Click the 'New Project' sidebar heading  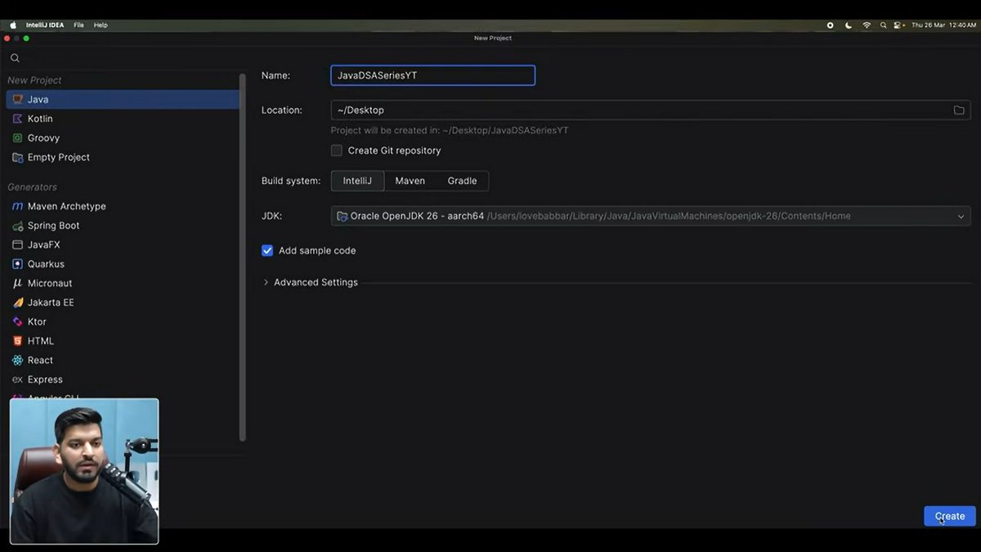pos(34,80)
